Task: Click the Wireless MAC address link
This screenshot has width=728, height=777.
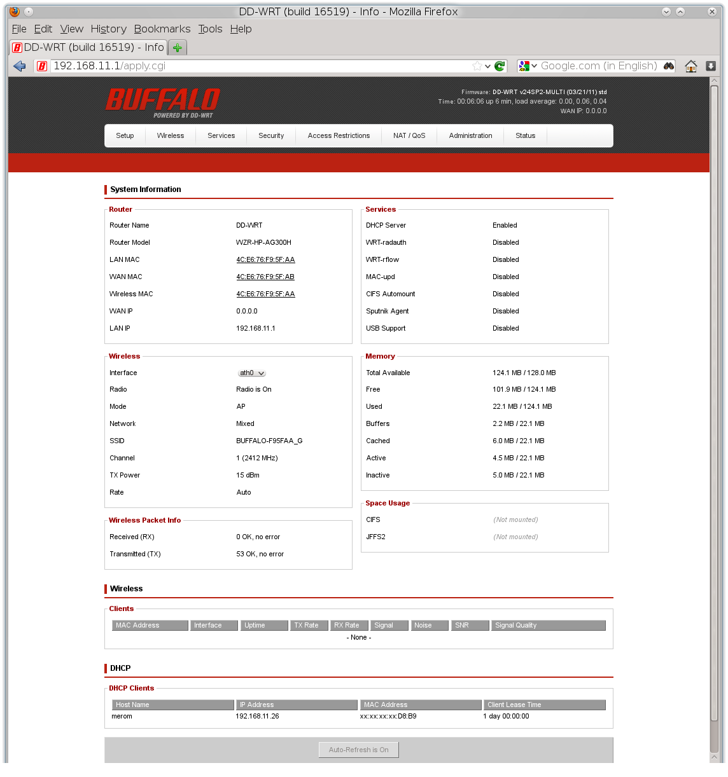Action: (265, 294)
